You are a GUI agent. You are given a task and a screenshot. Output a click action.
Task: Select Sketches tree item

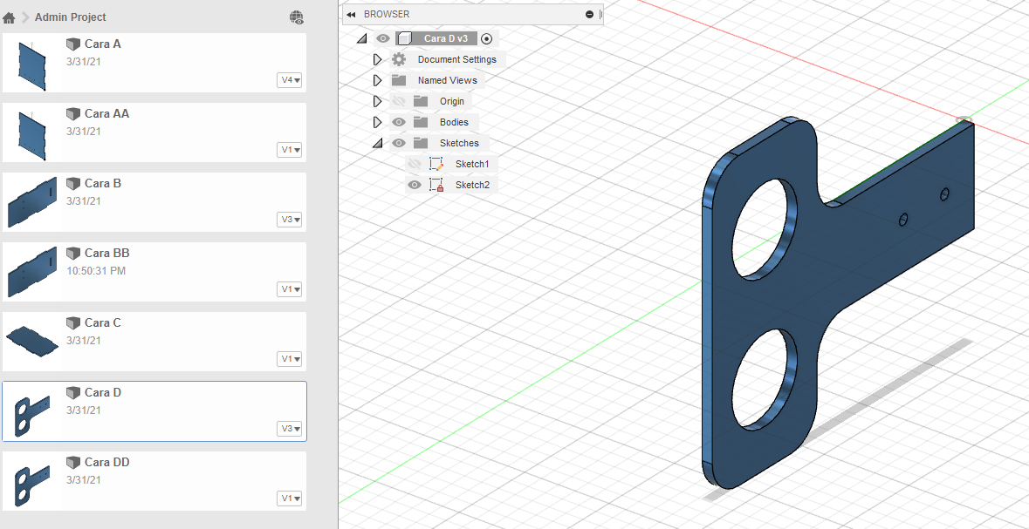[x=459, y=143]
